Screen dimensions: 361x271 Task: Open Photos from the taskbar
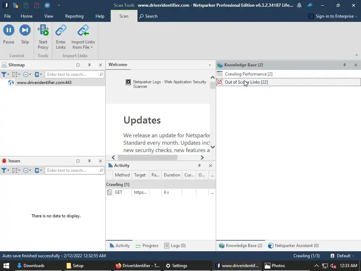[275, 266]
